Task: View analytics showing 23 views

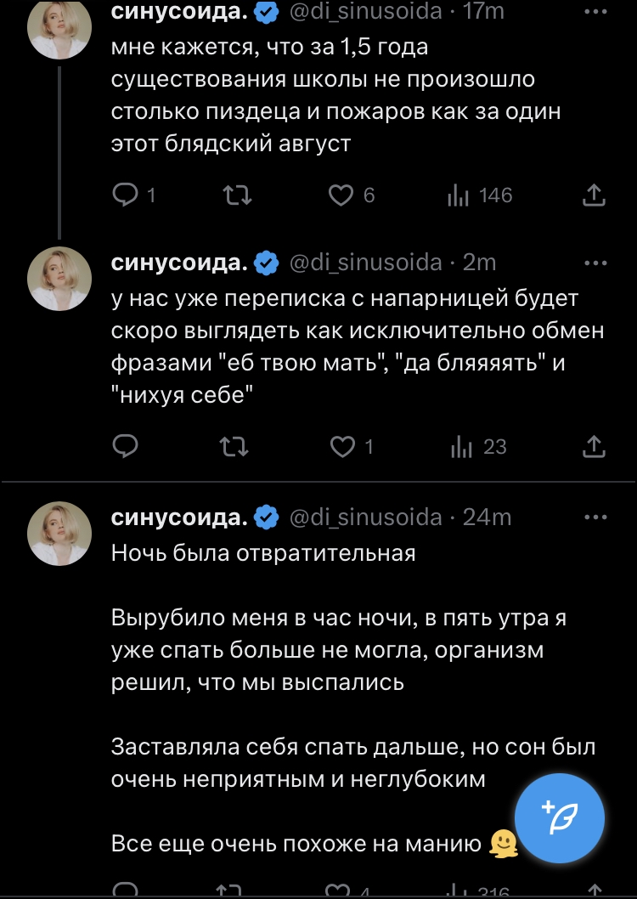Action: point(457,446)
